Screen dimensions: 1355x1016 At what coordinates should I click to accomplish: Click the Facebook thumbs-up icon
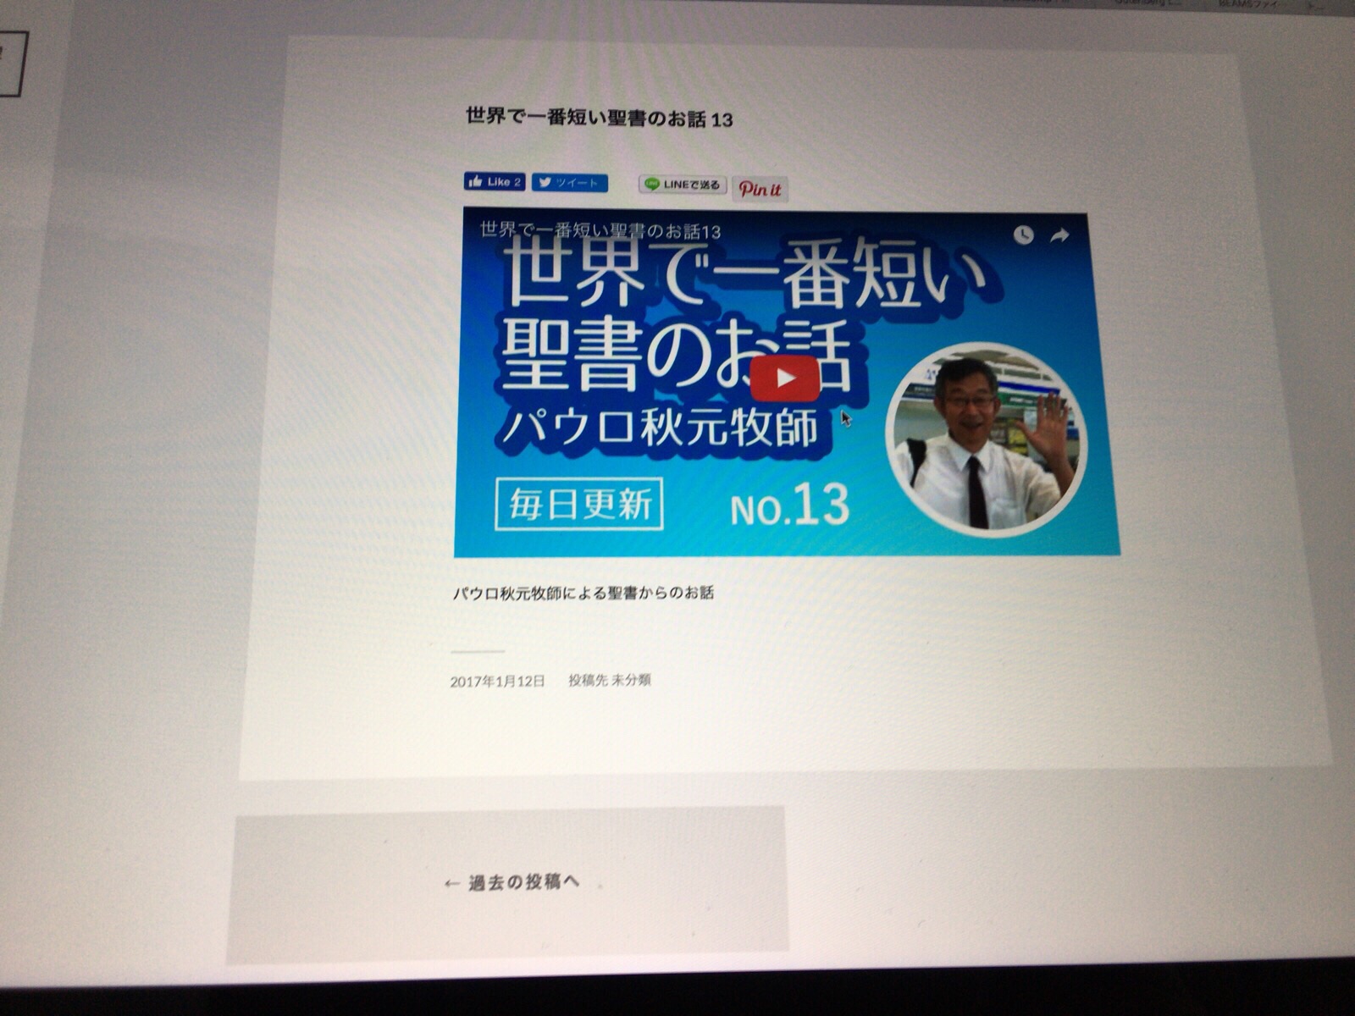tap(475, 181)
